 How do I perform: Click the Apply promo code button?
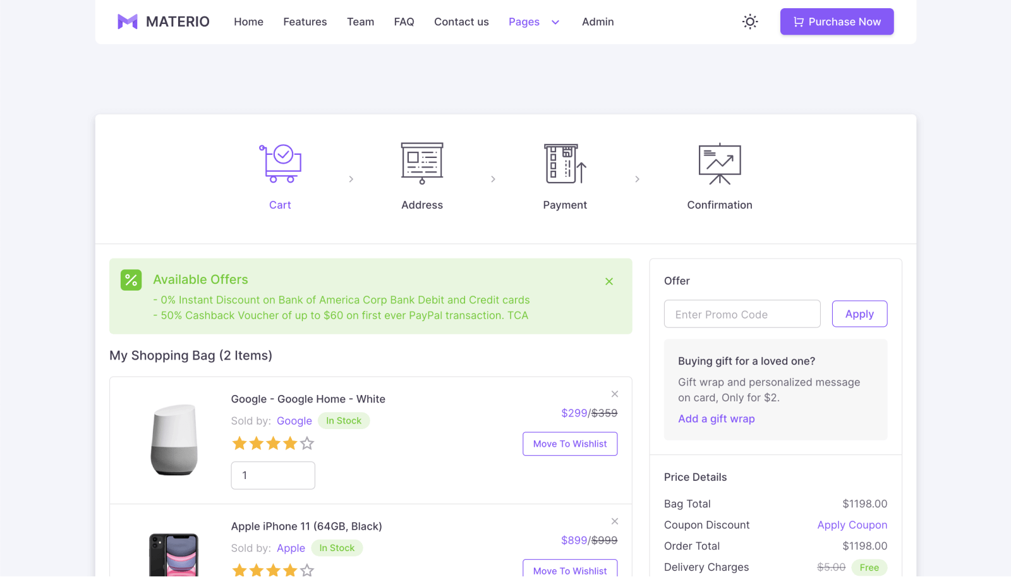[x=859, y=314]
